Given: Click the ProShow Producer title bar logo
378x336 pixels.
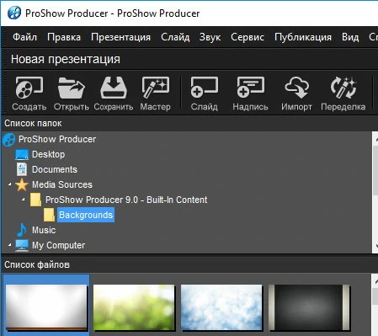Looking at the screenshot, I should click(x=14, y=13).
